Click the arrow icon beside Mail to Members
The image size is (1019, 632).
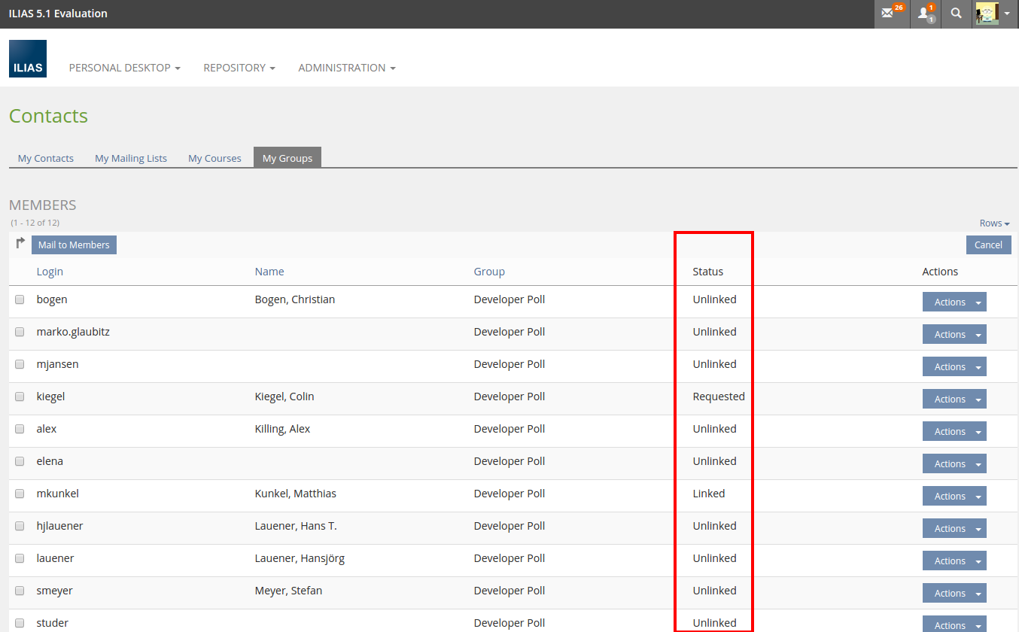(20, 244)
